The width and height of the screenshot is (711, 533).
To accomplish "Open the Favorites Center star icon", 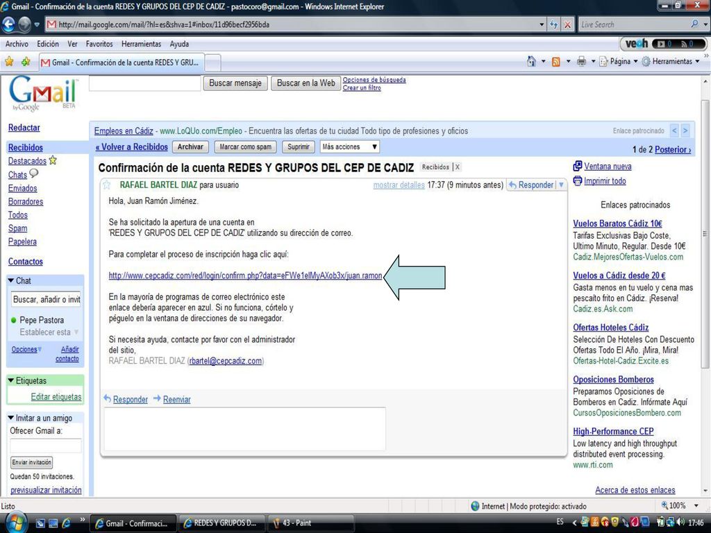I will [x=9, y=62].
